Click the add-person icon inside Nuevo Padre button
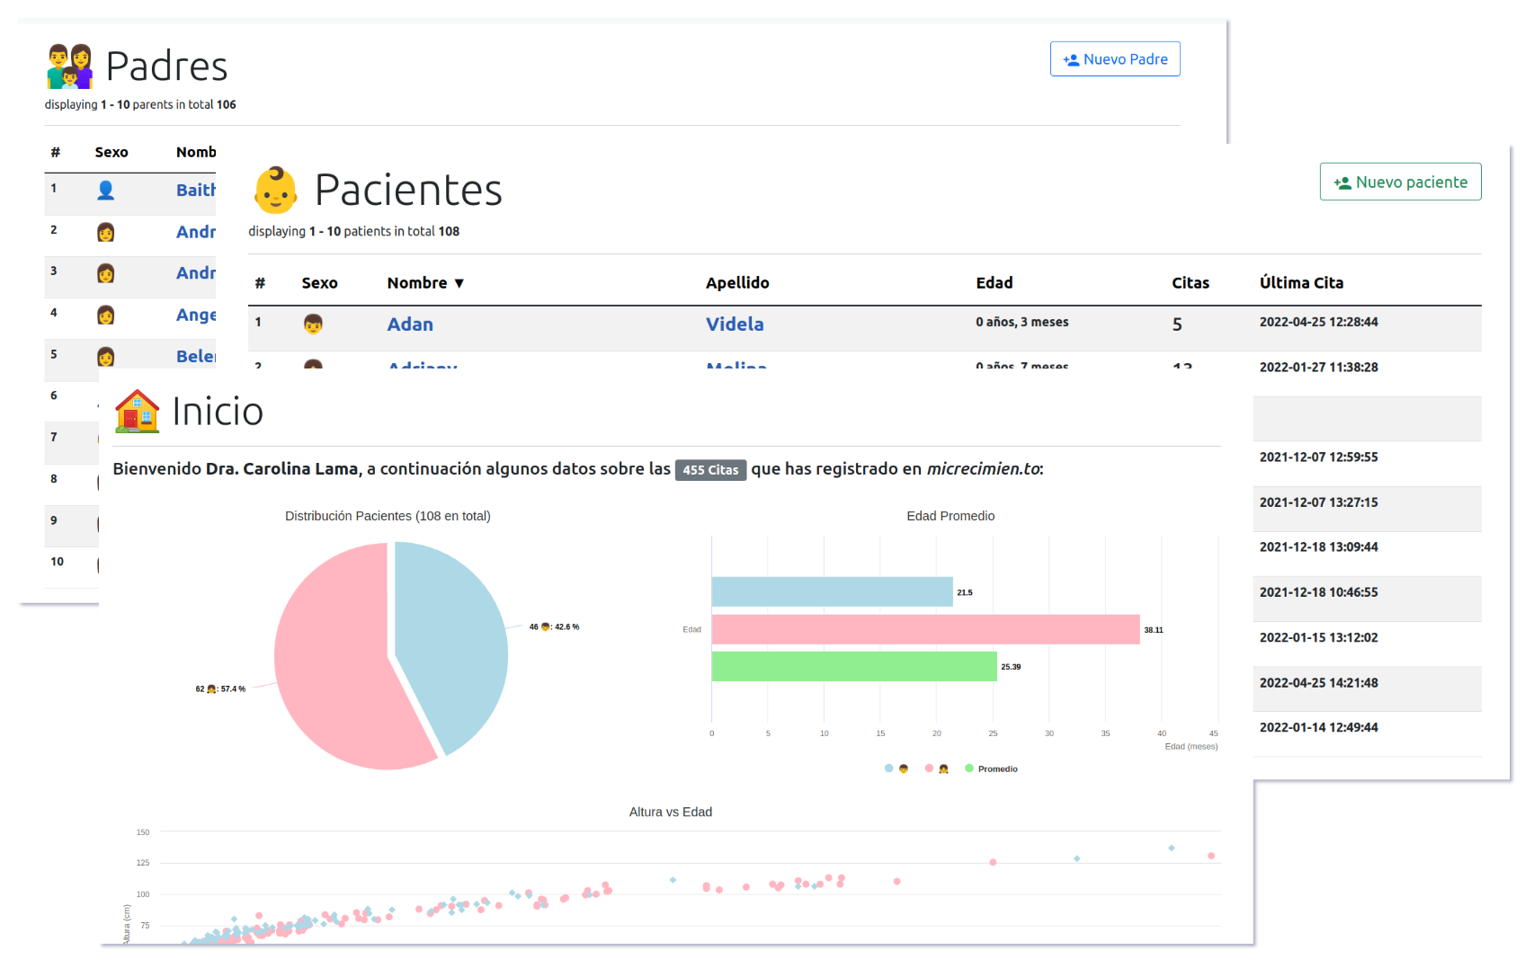This screenshot has width=1534, height=968. (1069, 58)
